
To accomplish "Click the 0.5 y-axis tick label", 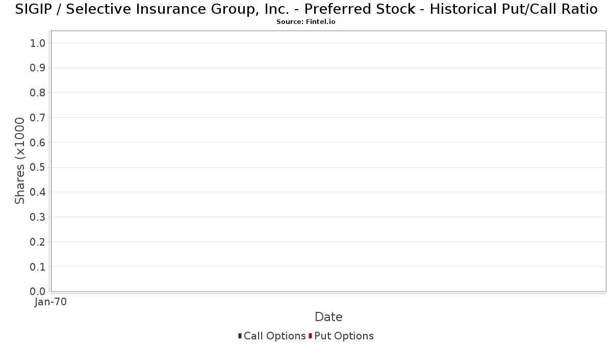I will (38, 168).
